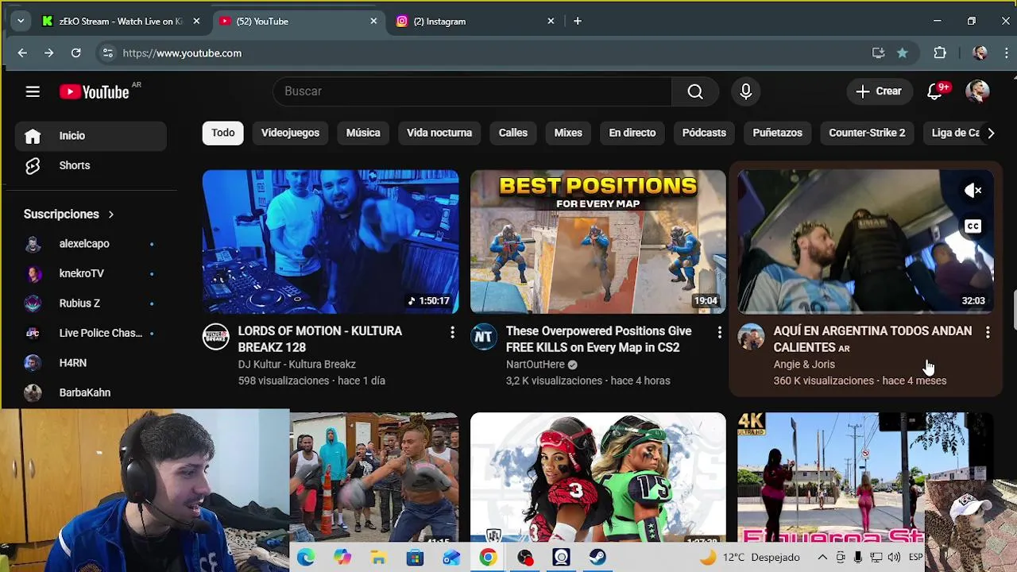The height and width of the screenshot is (572, 1017).
Task: Toggle captions on the video preview
Action: pyautogui.click(x=973, y=226)
